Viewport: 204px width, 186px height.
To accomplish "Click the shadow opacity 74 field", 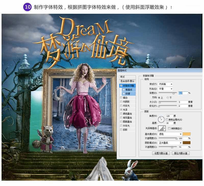I will tap(183, 147).
